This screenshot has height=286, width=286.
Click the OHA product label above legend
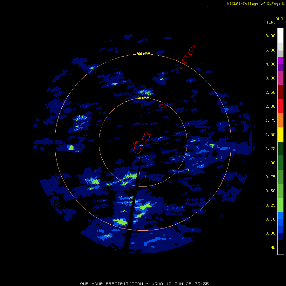279,19
